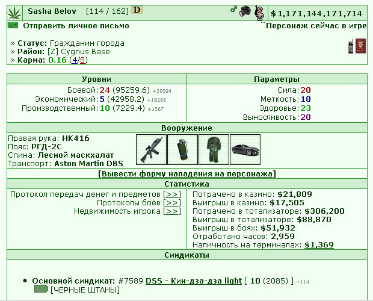Viewport: 373px width, 301px height.
Task: Click transport Aston Martin DBS text
Action: (88, 164)
